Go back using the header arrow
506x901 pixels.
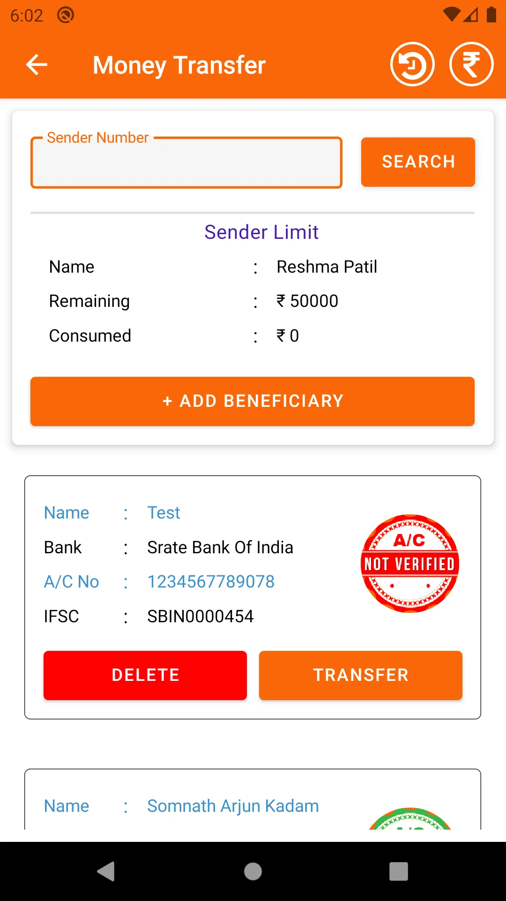coord(37,65)
